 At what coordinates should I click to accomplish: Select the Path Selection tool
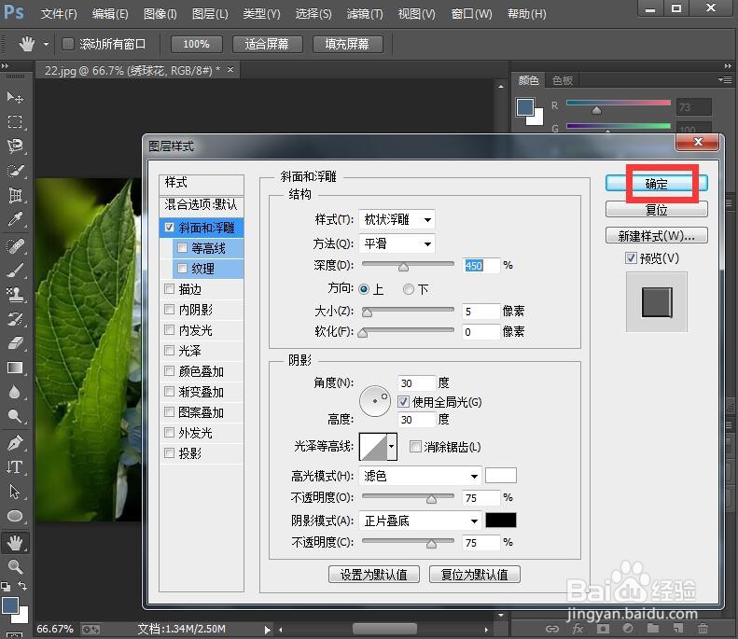click(15, 492)
